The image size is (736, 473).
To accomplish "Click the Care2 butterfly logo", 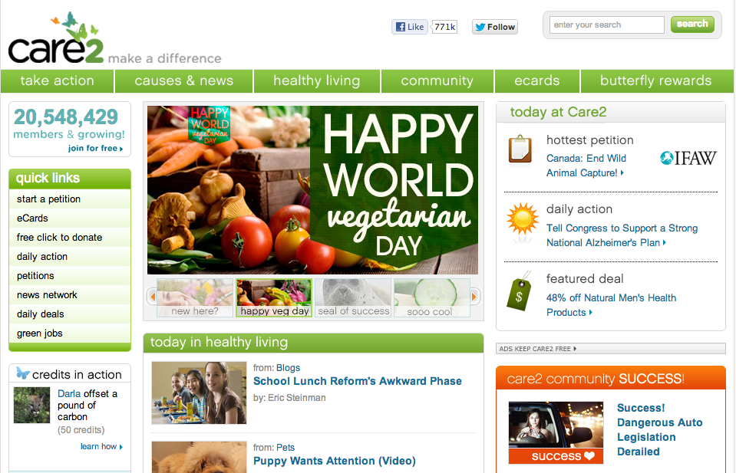I will point(55,38).
